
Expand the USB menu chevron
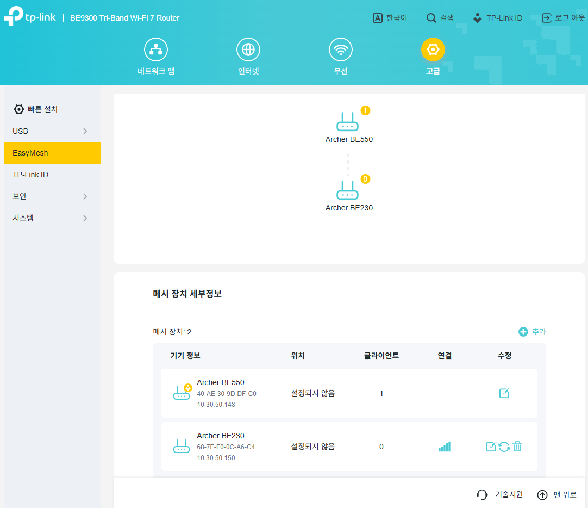tap(85, 131)
